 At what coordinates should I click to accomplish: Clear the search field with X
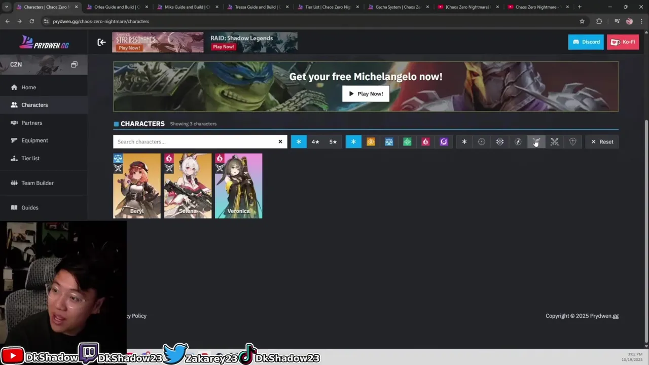point(280,142)
